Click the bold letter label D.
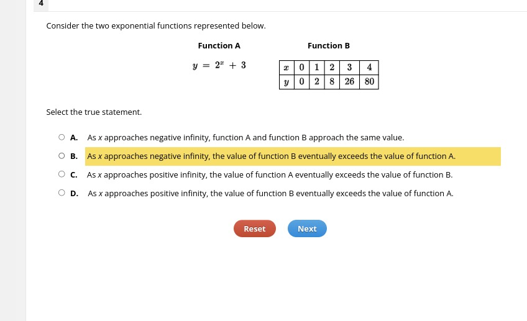Image resolution: width=527 pixels, height=321 pixels. point(75,194)
